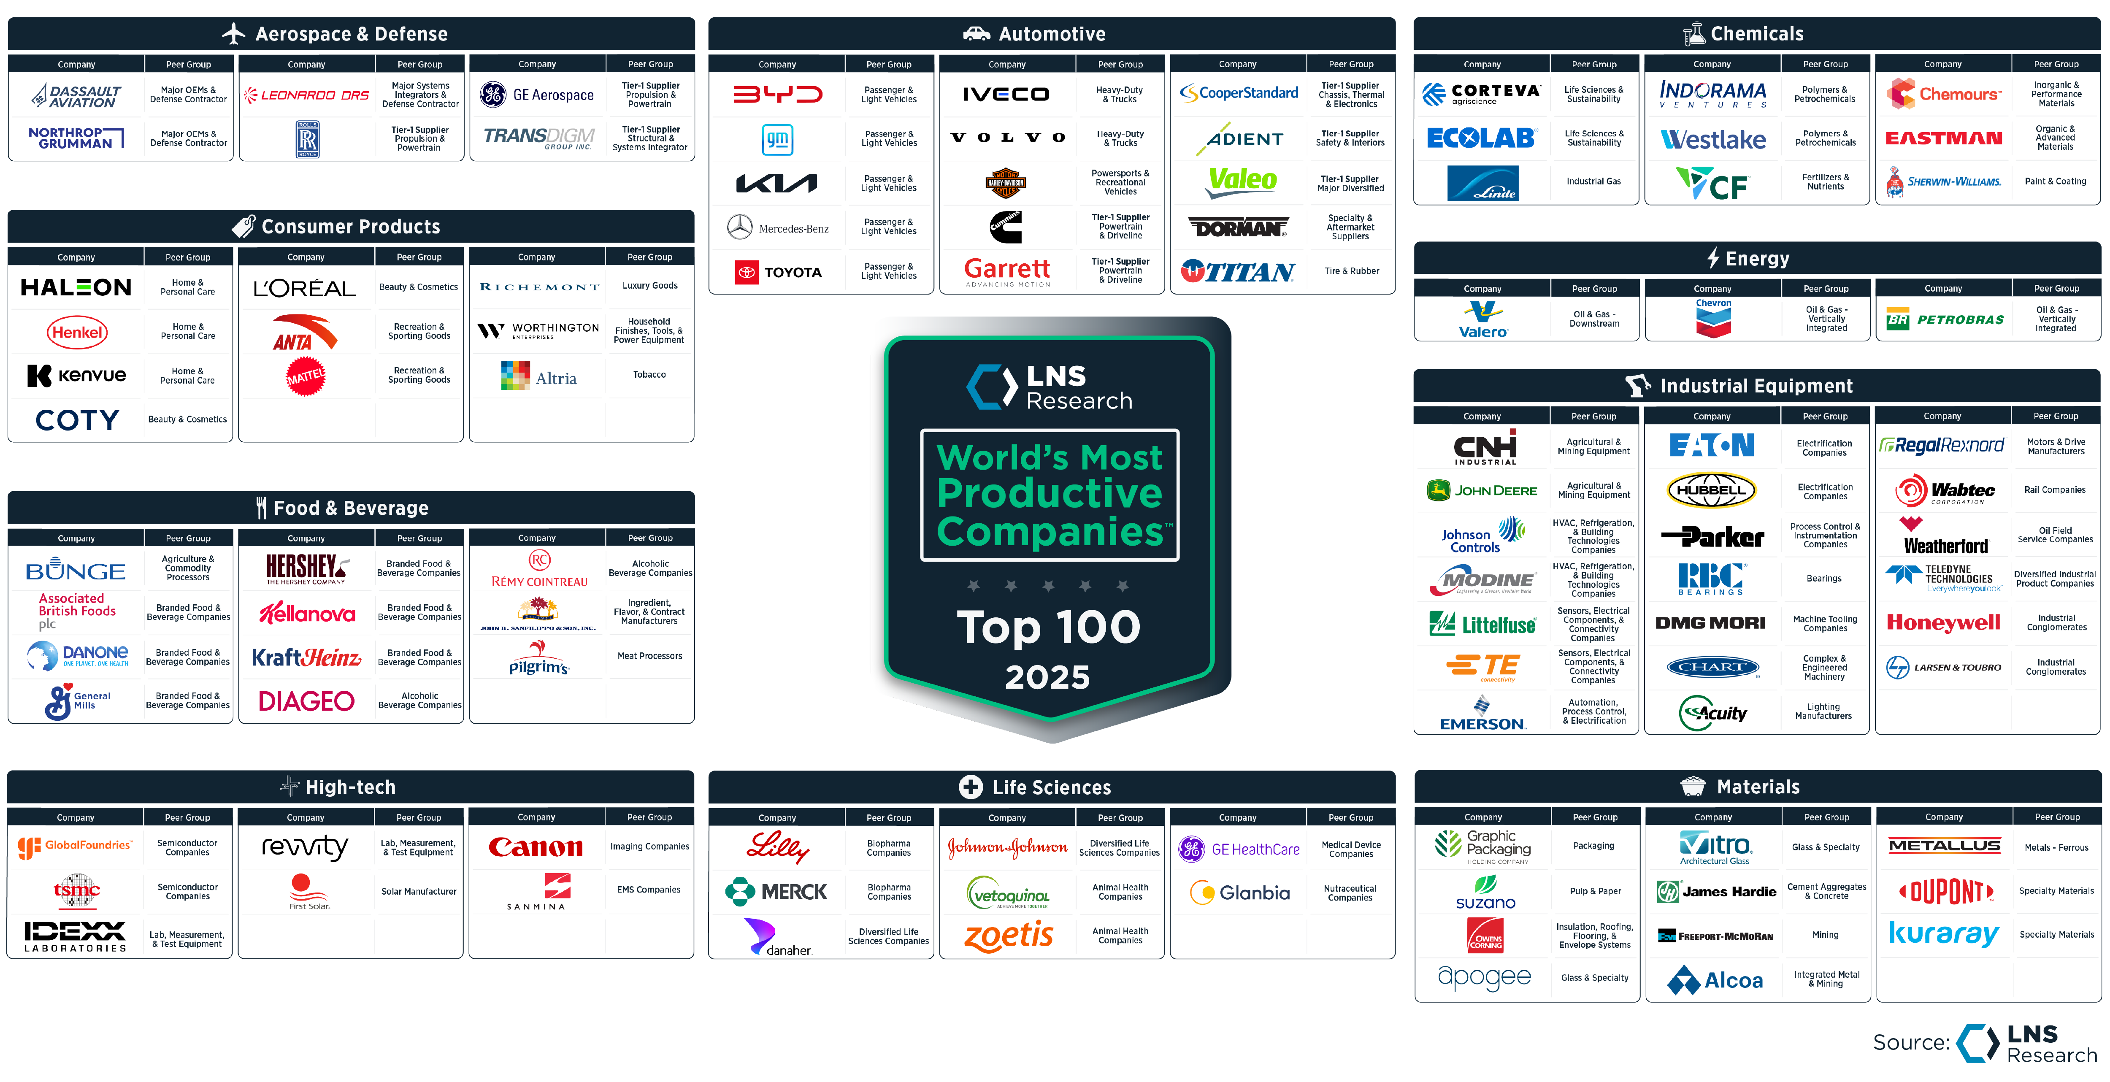The width and height of the screenshot is (2110, 1082).
Task: Click the Energy lightning bolt icon
Action: (x=1714, y=258)
